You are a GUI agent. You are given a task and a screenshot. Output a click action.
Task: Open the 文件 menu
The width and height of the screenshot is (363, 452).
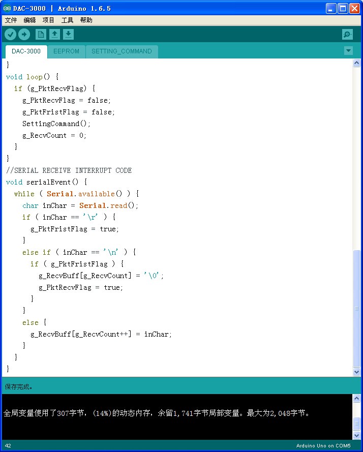pos(11,20)
